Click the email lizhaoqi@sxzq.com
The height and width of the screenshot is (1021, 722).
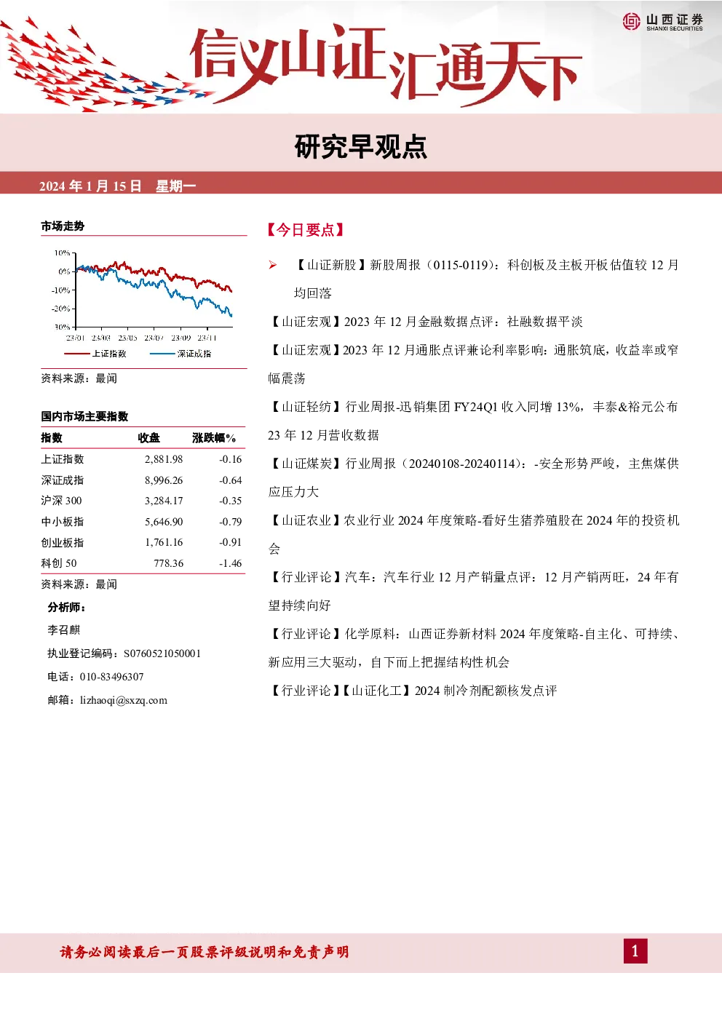point(124,700)
